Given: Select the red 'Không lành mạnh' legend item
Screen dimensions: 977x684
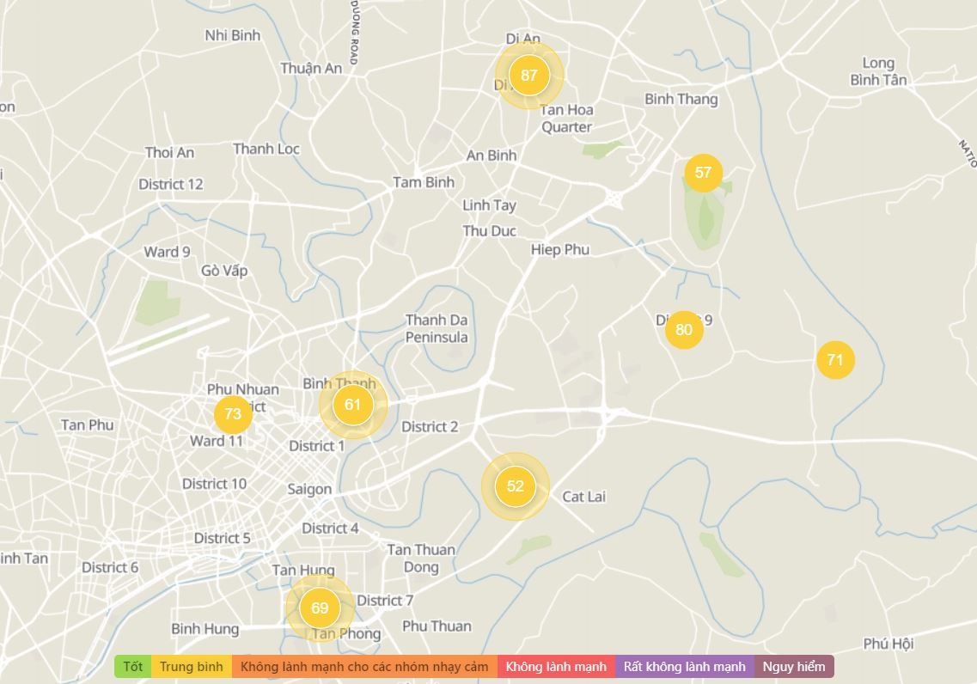Looking at the screenshot, I should point(556,667).
